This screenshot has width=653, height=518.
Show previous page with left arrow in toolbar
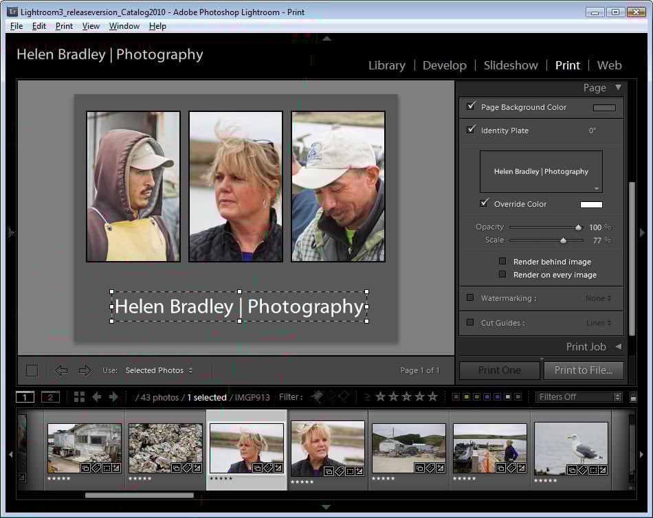click(61, 371)
